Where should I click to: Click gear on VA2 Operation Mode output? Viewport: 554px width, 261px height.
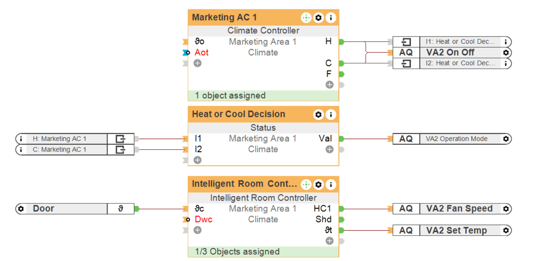click(x=506, y=139)
